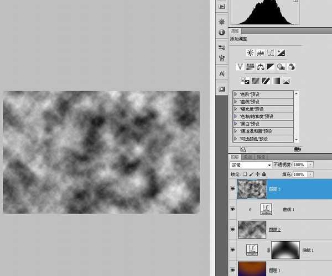This screenshot has width=332, height=276.
Task: Add a Levels adjustment
Action: pos(261,53)
